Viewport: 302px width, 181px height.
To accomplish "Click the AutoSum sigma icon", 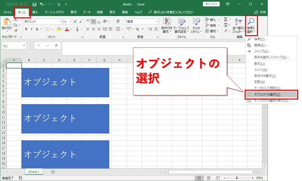I will [x=226, y=20].
